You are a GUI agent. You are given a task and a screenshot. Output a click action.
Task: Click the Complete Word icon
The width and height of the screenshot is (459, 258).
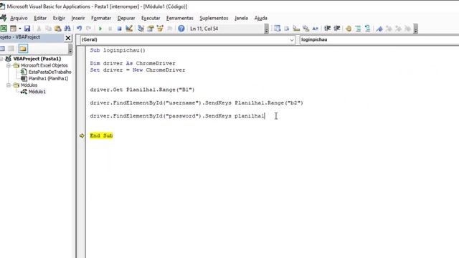(x=316, y=29)
